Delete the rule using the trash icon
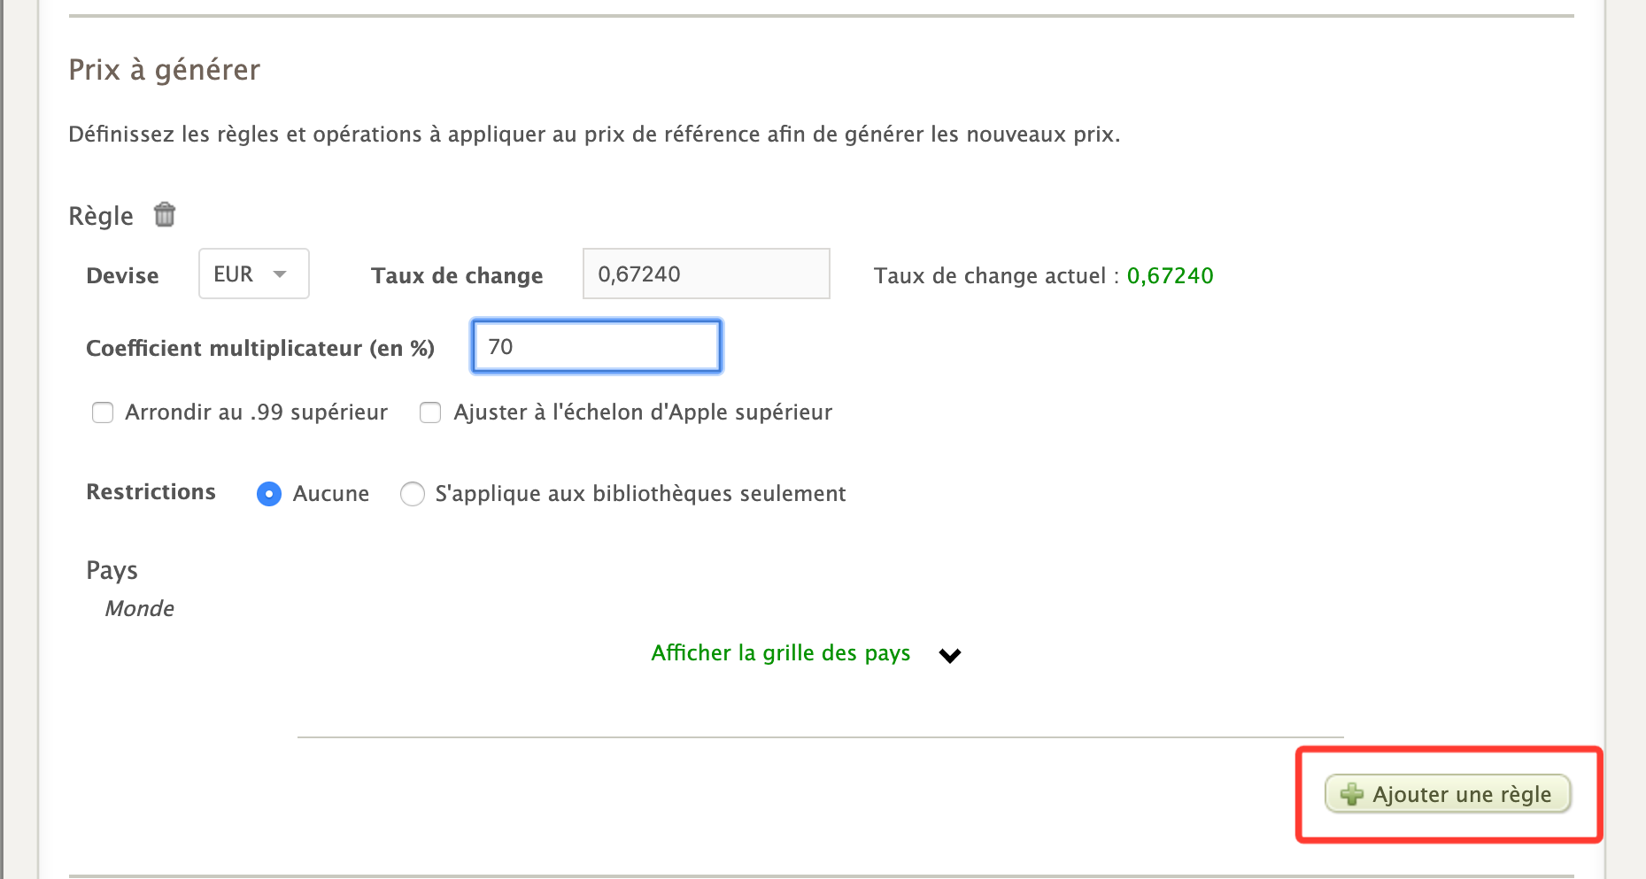 pos(165,215)
